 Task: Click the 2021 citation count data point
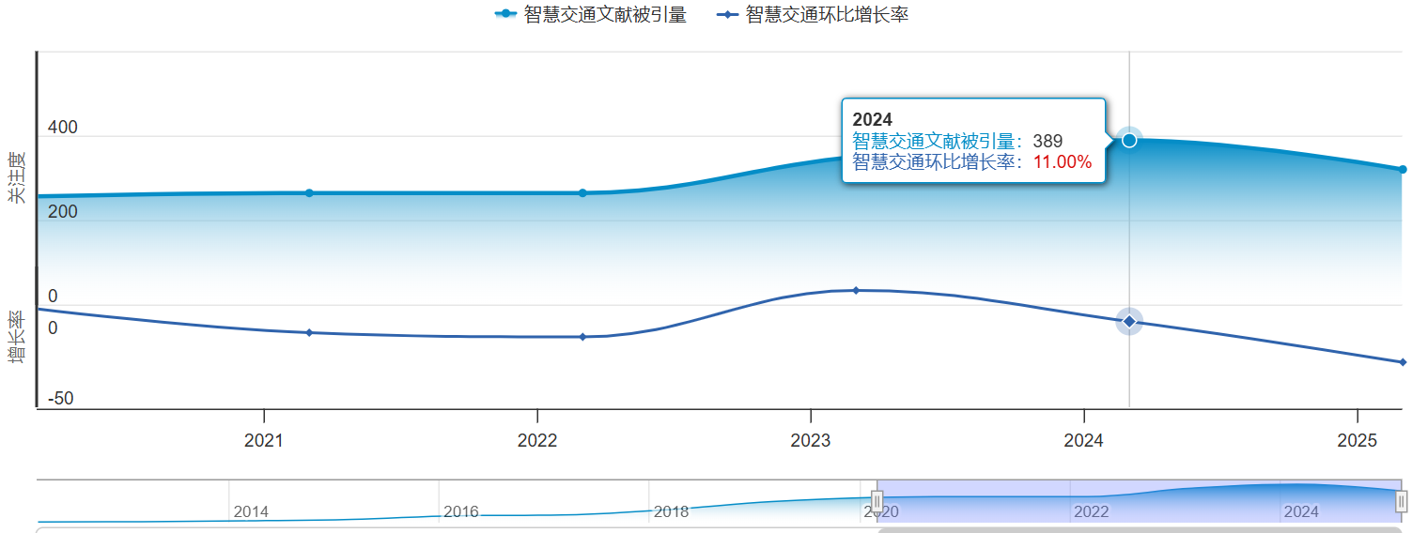[x=309, y=193]
